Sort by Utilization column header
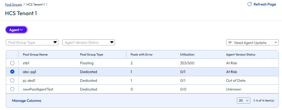The width and height of the screenshot is (282, 110). [187, 54]
